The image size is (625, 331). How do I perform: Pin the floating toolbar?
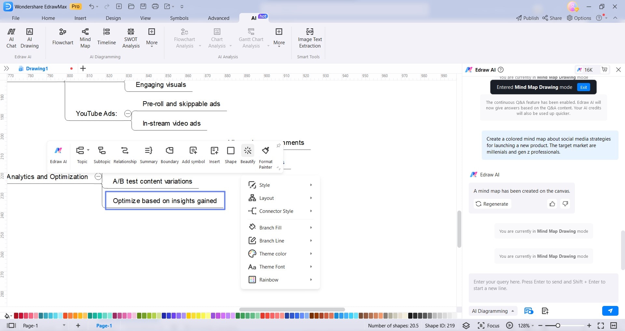click(278, 145)
